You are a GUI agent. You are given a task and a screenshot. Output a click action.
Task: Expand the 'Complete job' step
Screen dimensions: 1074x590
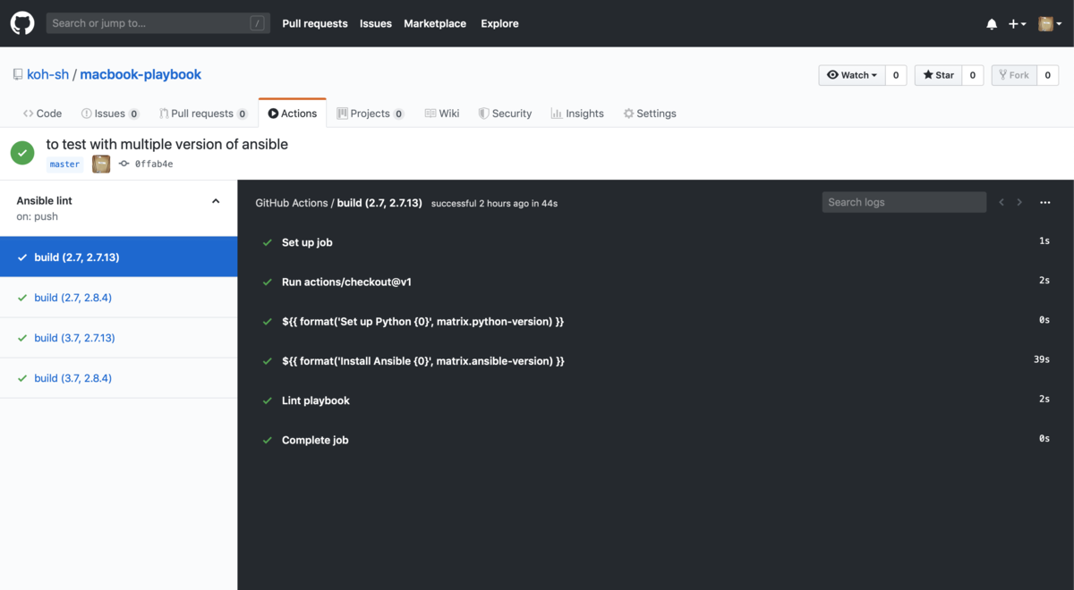pyautogui.click(x=655, y=440)
